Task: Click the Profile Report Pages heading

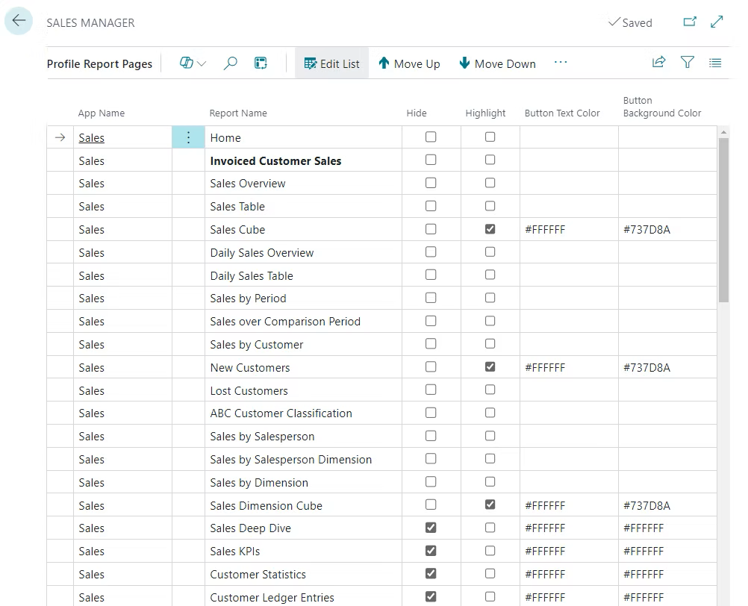Action: click(99, 64)
